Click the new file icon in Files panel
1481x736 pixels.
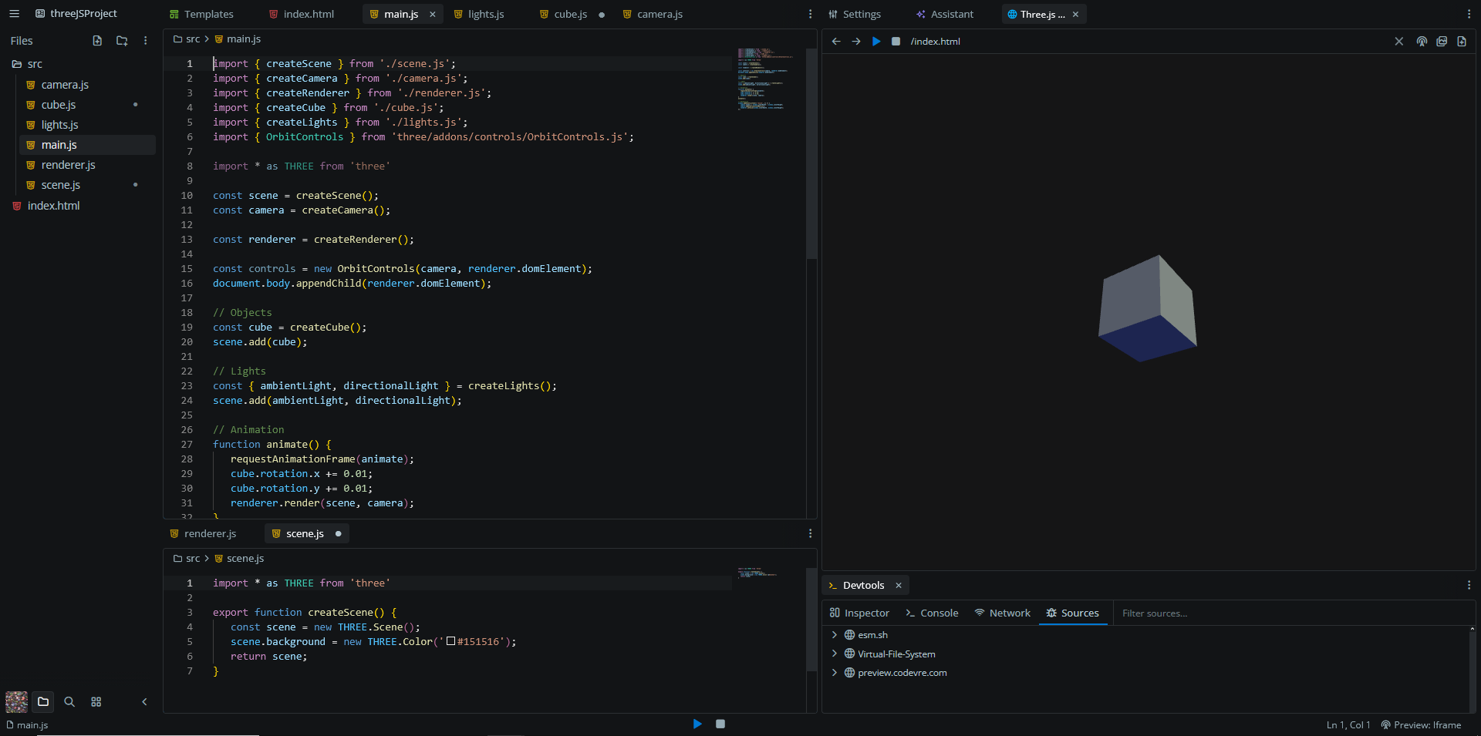click(x=97, y=41)
